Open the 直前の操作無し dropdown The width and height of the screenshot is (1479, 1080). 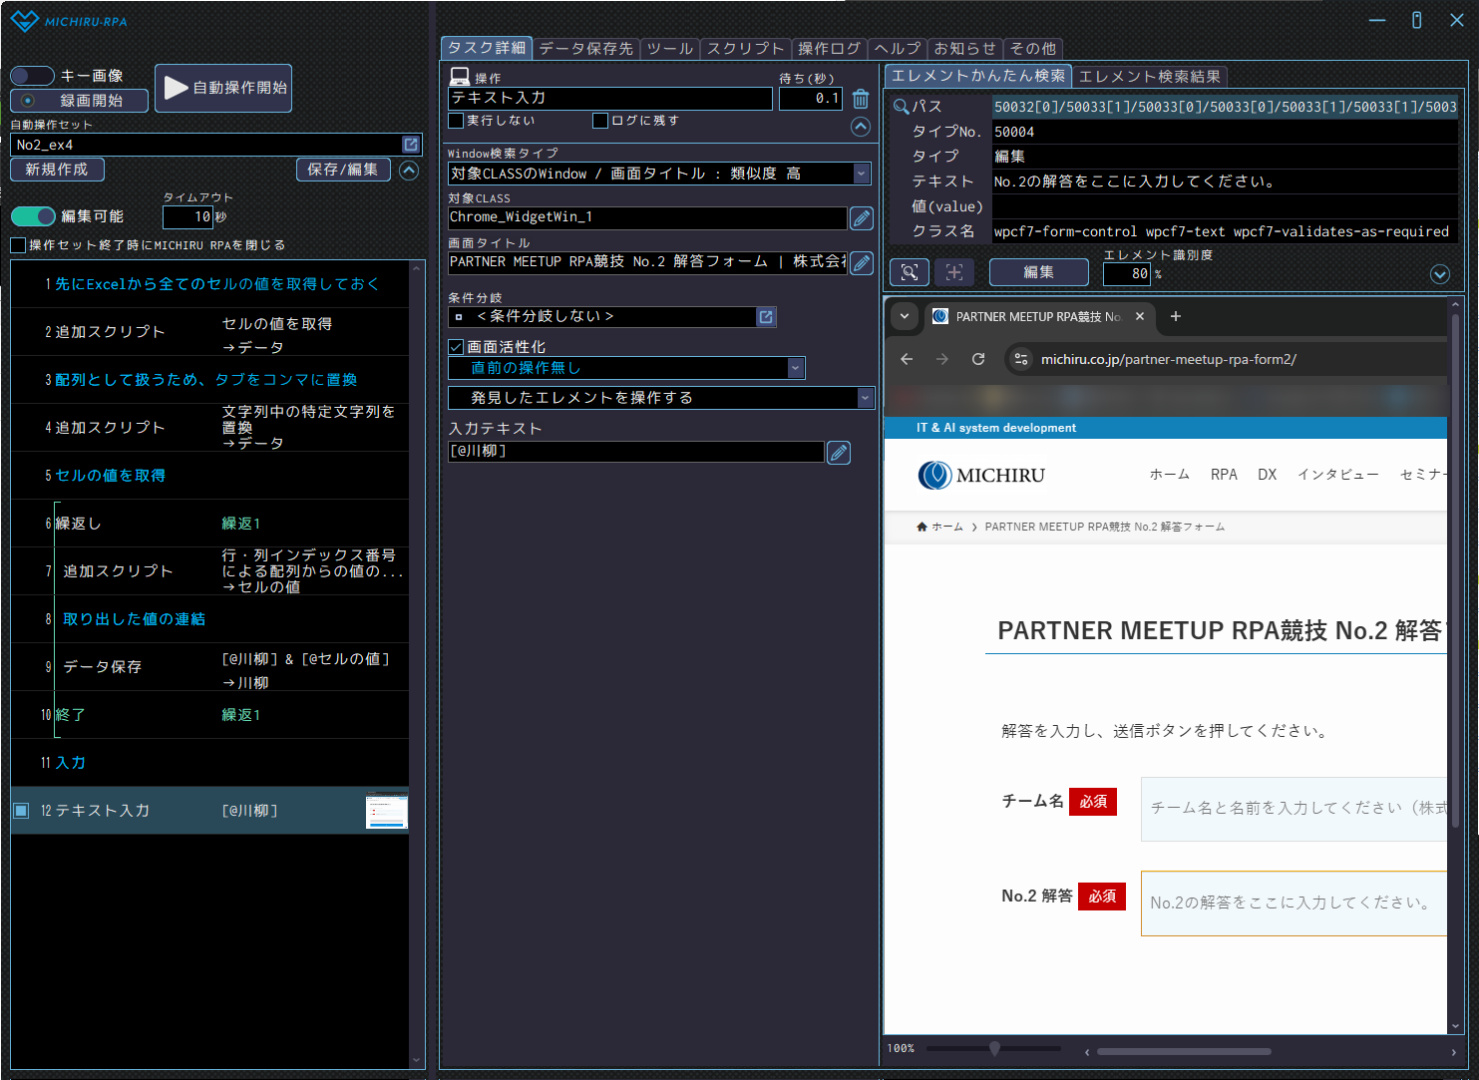(x=795, y=368)
